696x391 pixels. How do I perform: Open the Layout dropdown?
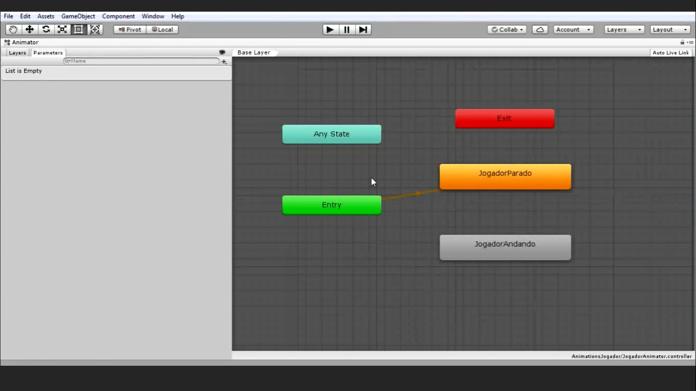(670, 30)
